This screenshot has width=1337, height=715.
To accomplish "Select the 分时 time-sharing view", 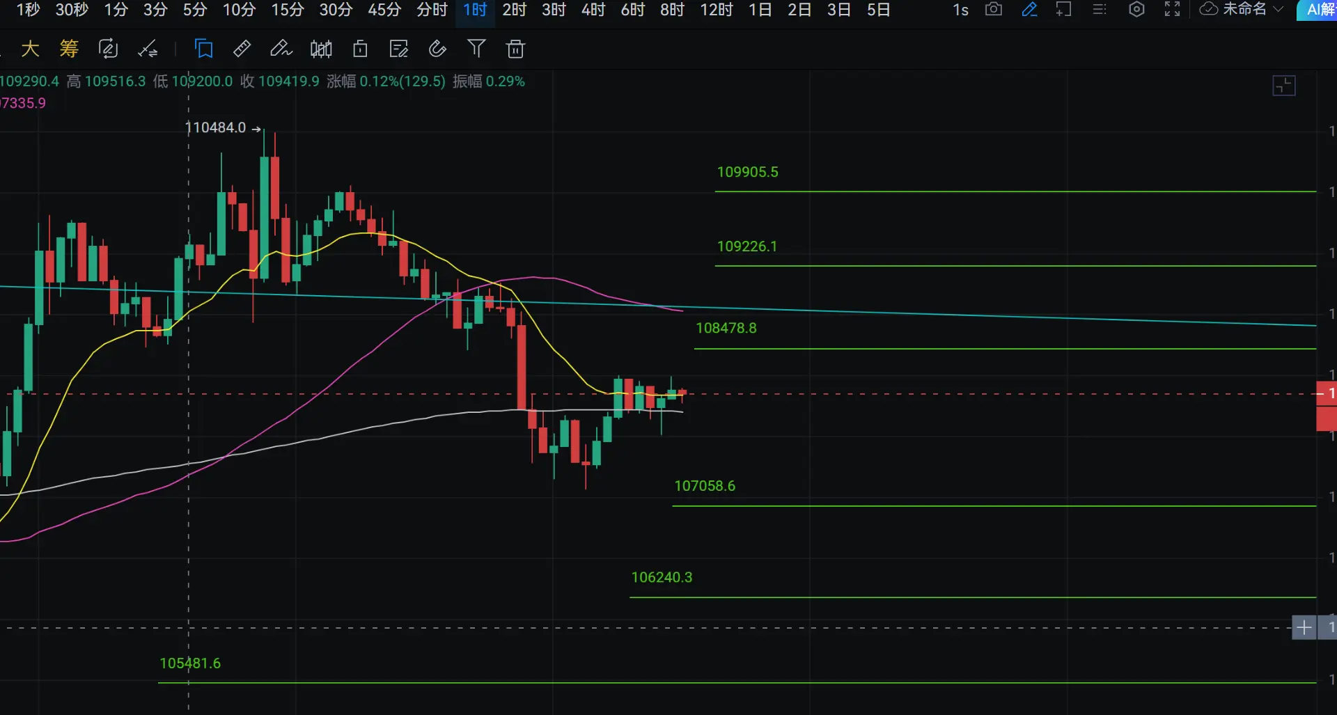I will tap(432, 10).
